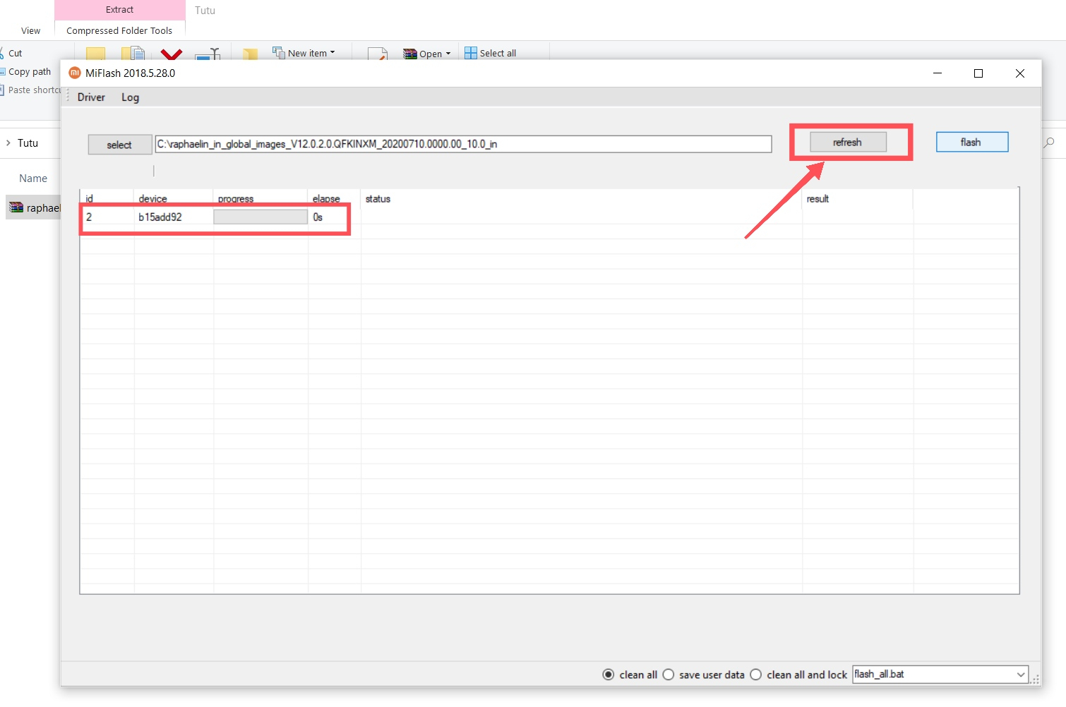Close the MiFlash window

[x=1020, y=73]
